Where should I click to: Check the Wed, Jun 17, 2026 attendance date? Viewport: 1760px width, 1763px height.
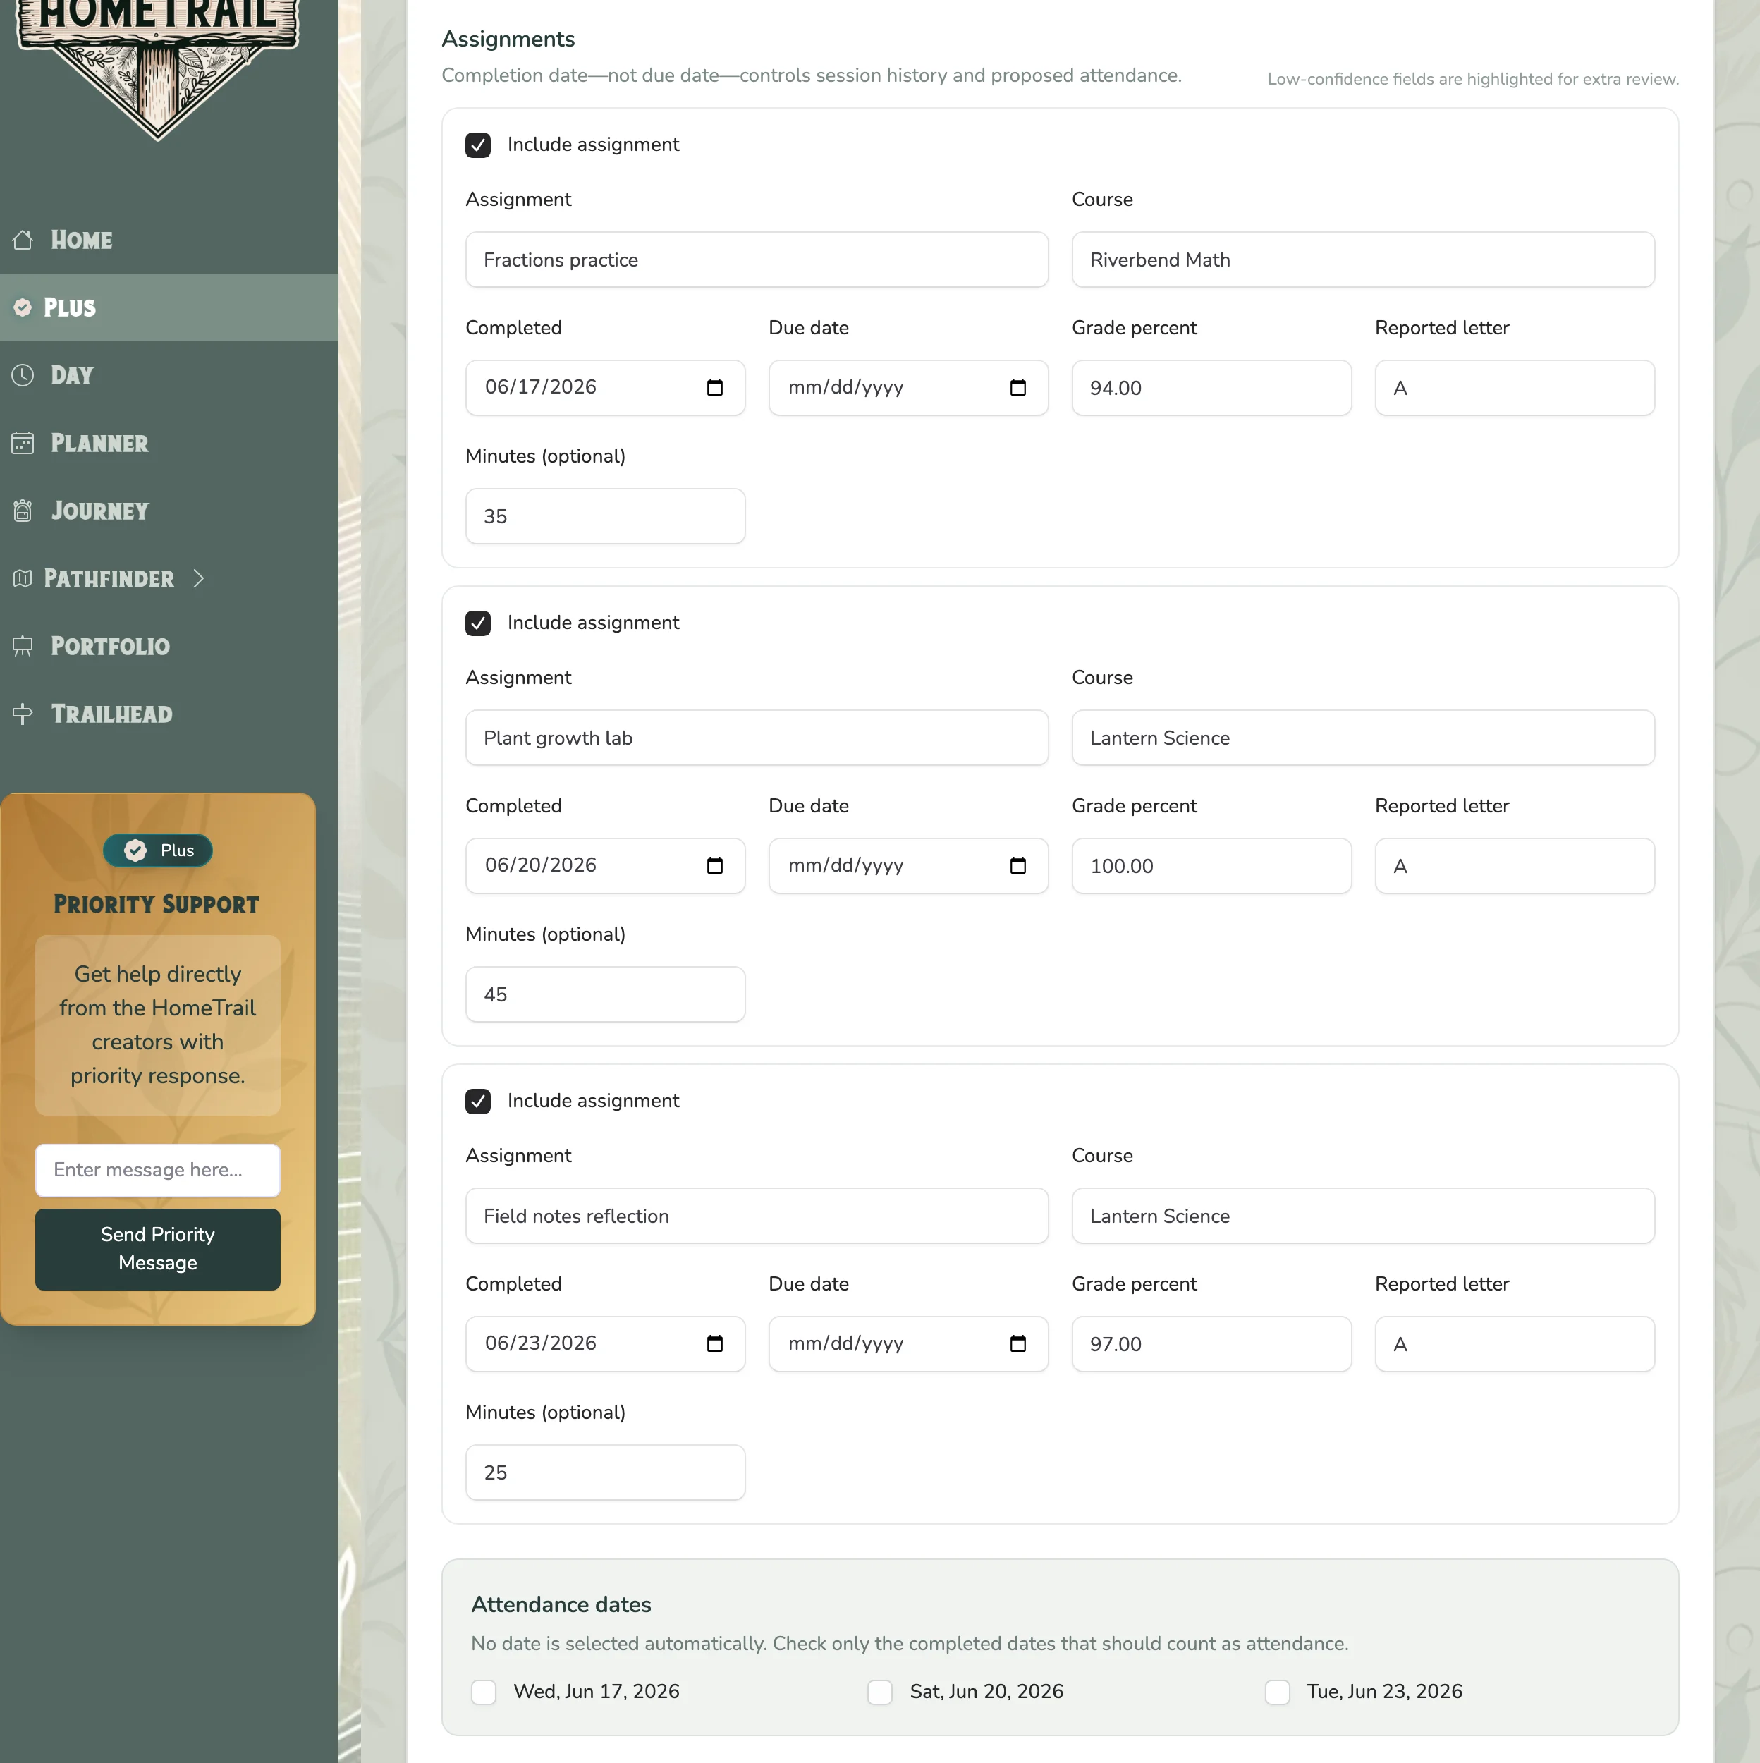tap(484, 1692)
